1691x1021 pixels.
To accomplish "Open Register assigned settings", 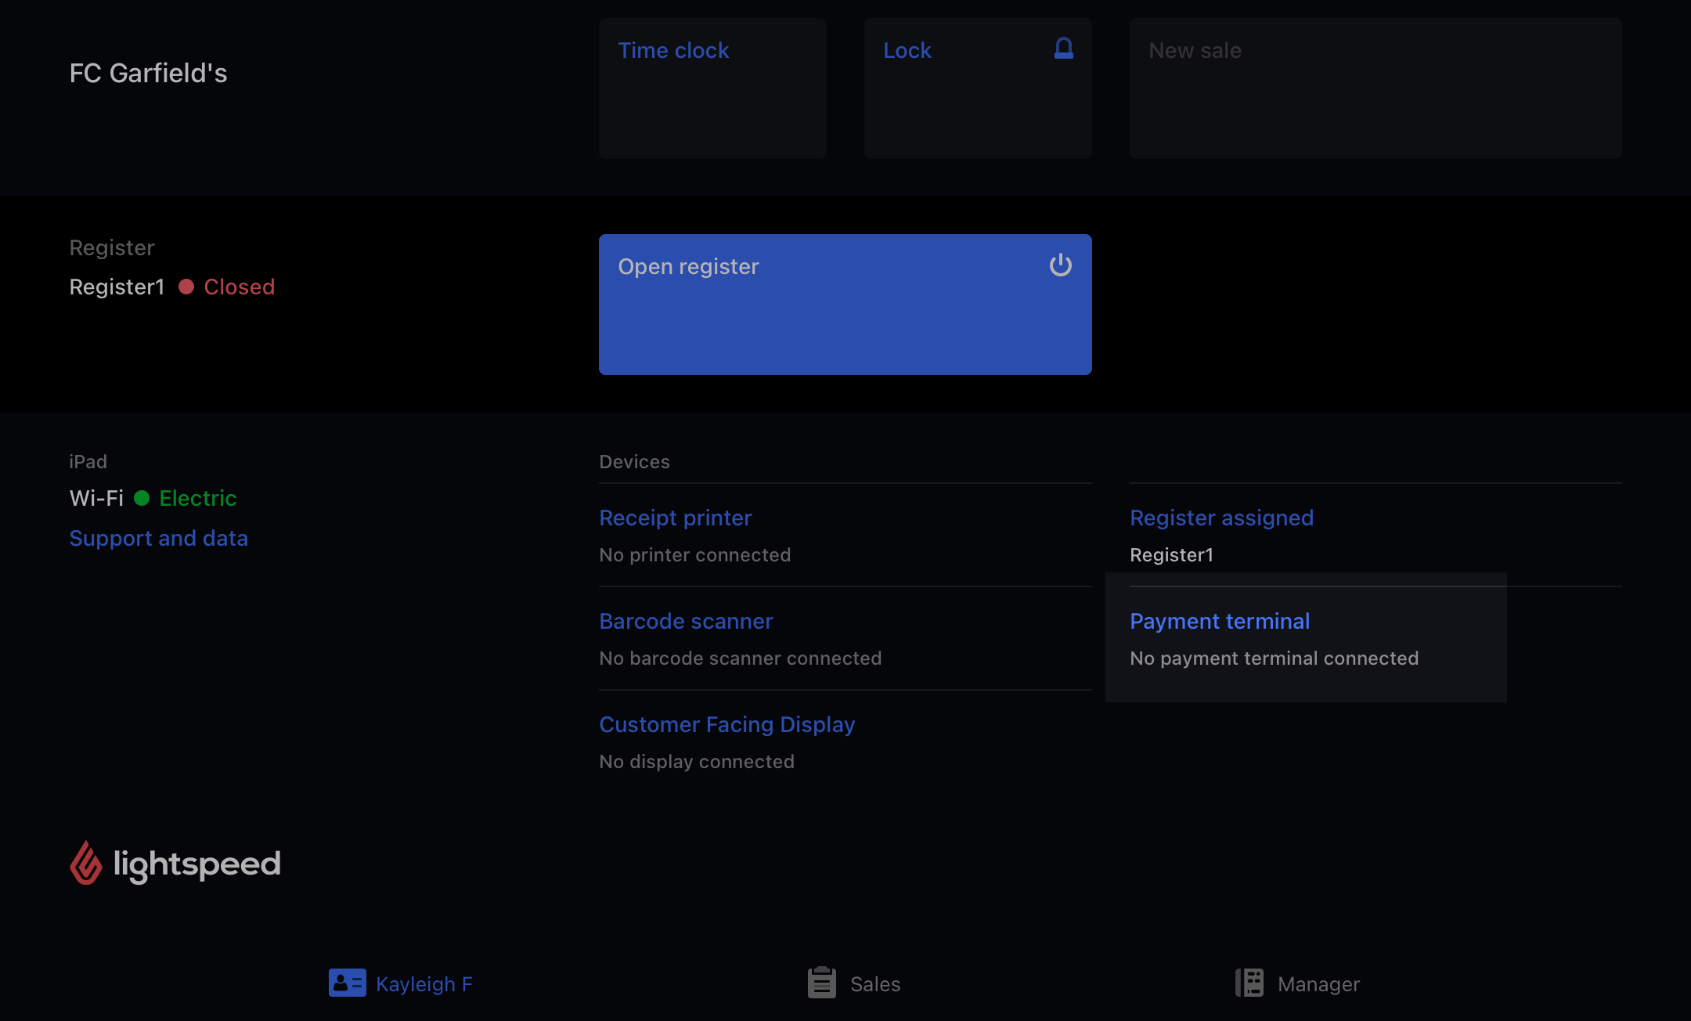I will 1221,518.
